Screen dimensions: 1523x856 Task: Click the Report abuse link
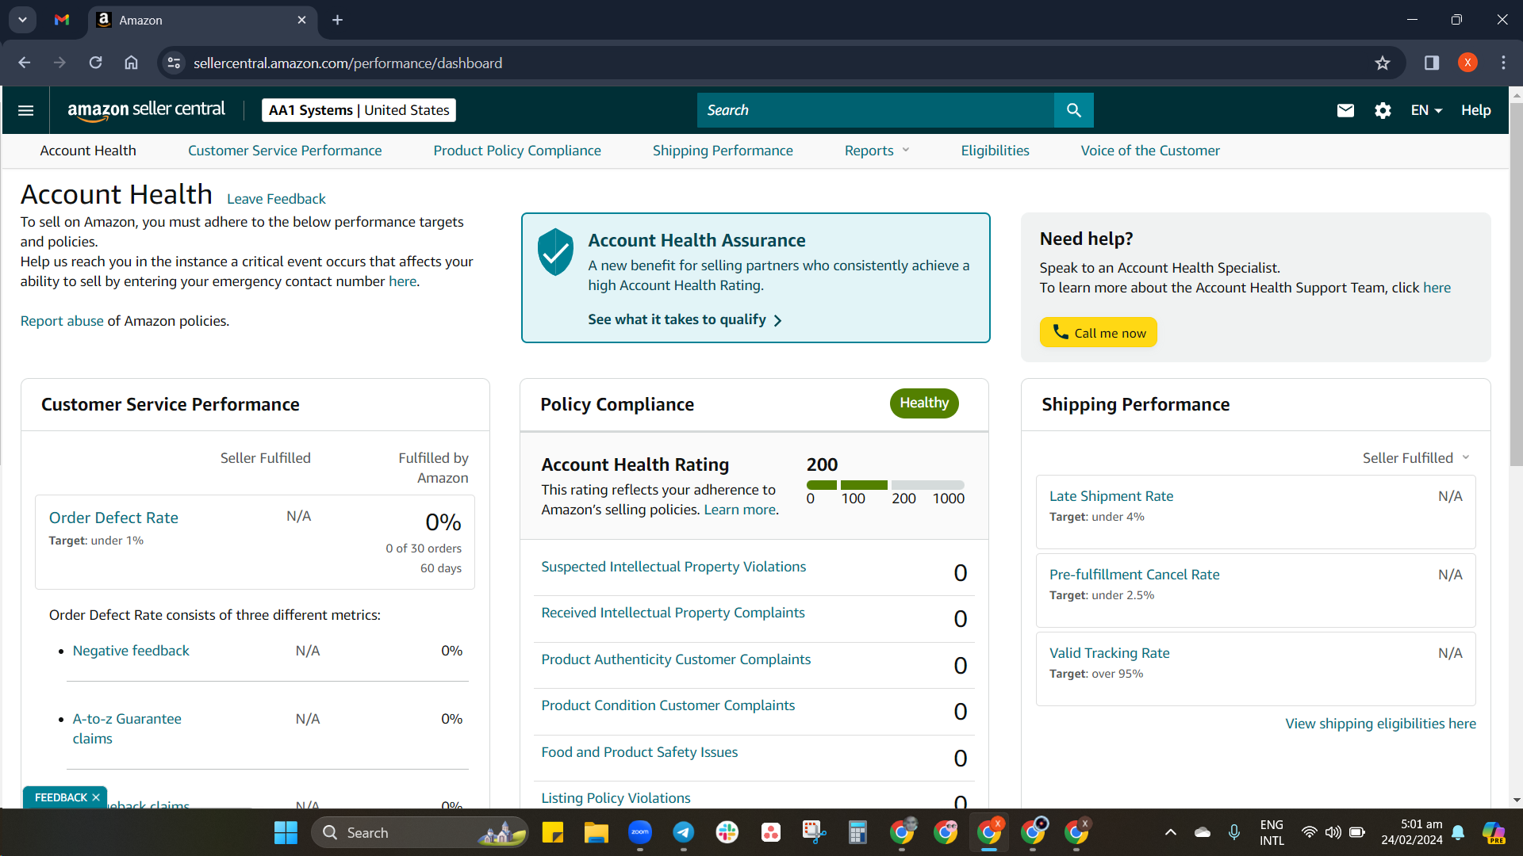(x=62, y=321)
